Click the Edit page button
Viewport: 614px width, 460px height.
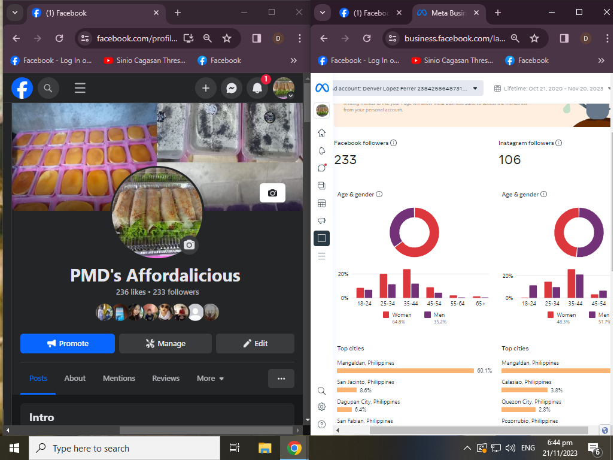pyautogui.click(x=255, y=344)
